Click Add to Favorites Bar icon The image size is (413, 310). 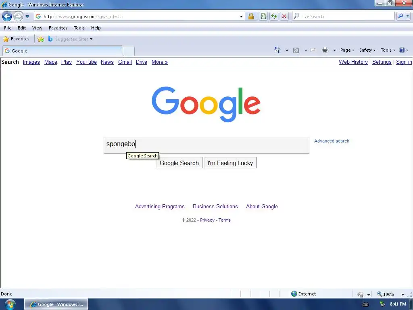[41, 39]
